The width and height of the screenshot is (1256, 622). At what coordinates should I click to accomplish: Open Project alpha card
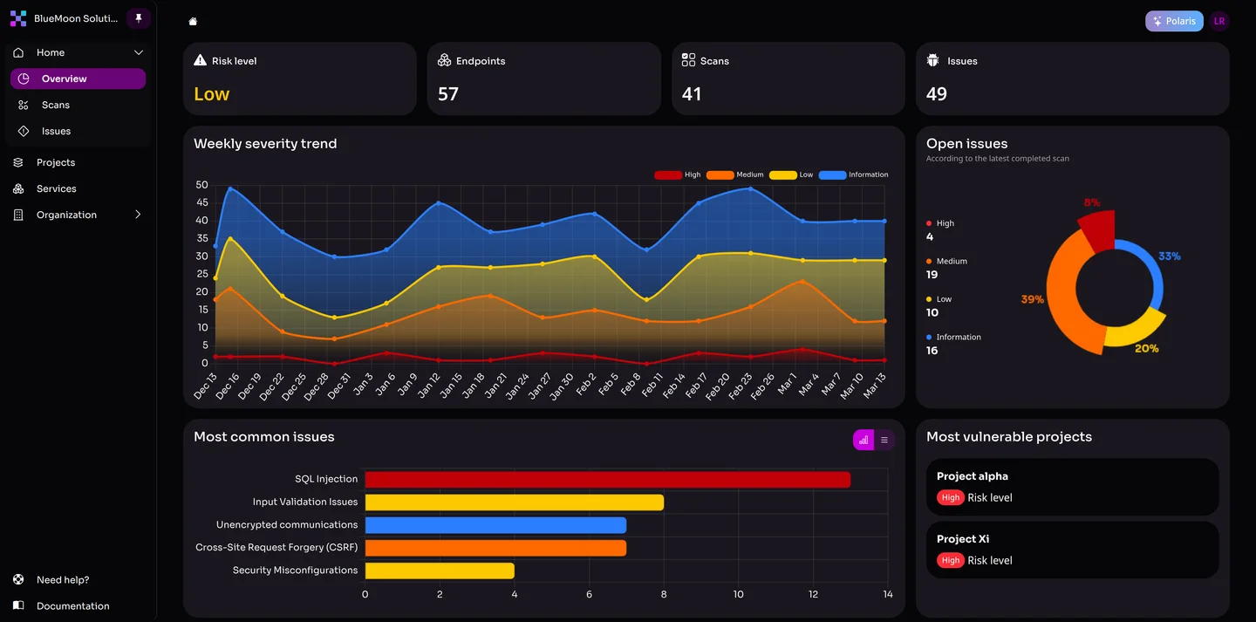1072,487
